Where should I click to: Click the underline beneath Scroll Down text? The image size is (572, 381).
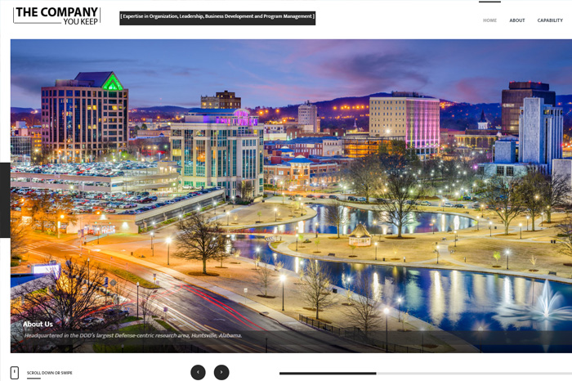pos(34,379)
